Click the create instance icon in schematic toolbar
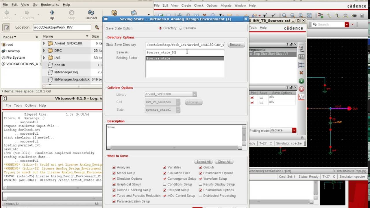 pyautogui.click(x=320, y=16)
